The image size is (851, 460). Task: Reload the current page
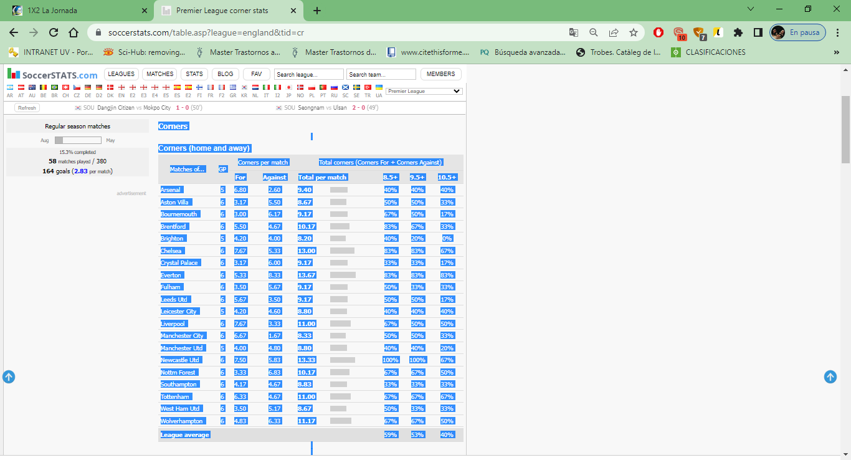coord(54,32)
